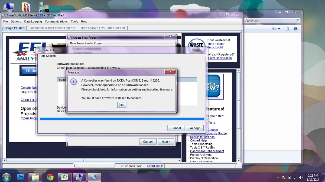Follow the Tune it right link
Screen dimensions: 325x182
(x=215, y=47)
